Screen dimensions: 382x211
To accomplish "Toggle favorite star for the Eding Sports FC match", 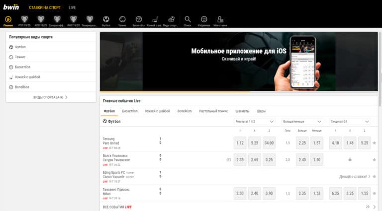I will click(x=374, y=176).
